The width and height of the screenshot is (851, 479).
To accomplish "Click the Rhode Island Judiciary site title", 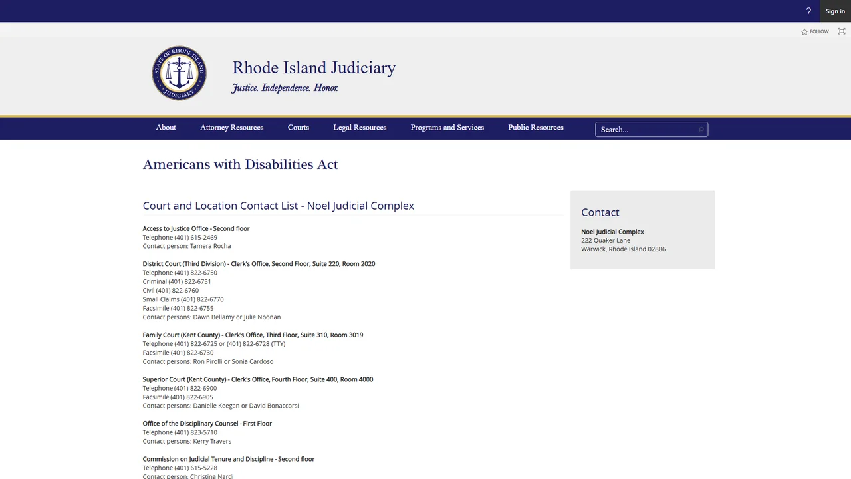I will pos(314,68).
